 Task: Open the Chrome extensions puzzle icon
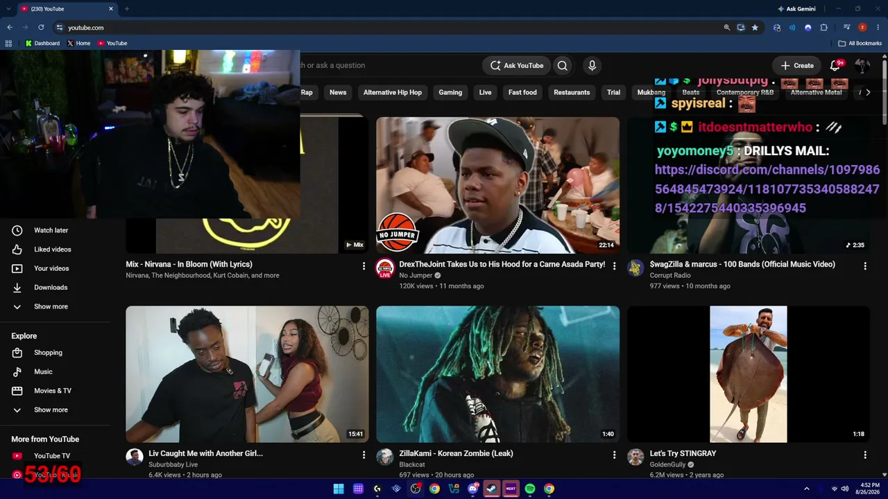pyautogui.click(x=824, y=28)
